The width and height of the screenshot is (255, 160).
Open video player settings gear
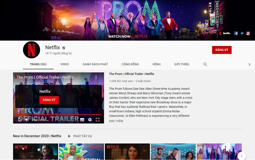(90, 120)
